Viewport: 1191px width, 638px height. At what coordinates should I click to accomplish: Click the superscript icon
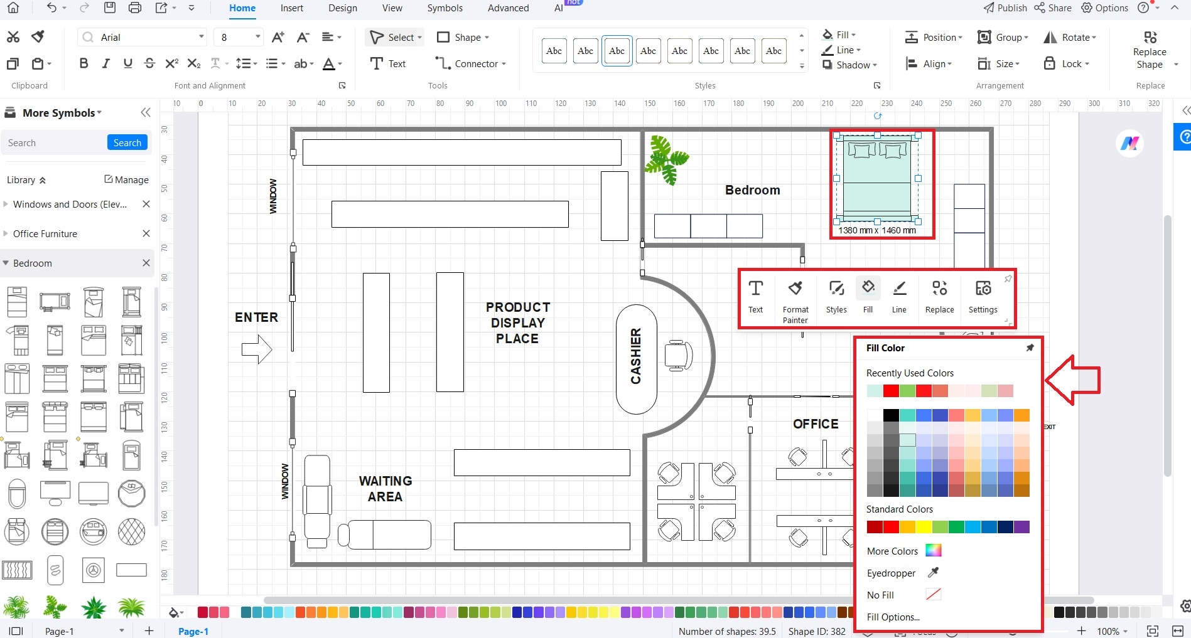click(171, 63)
